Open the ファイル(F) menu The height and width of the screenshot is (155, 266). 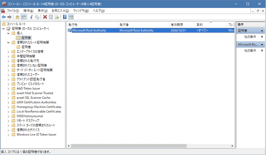coord(13,11)
